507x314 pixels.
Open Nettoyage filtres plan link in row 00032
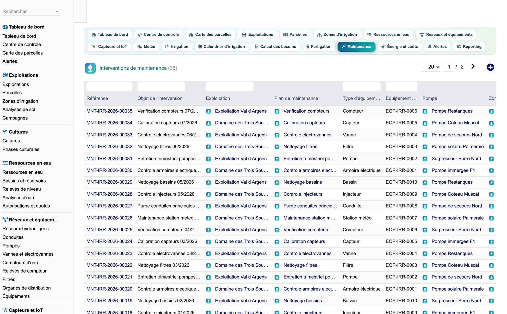300,147
